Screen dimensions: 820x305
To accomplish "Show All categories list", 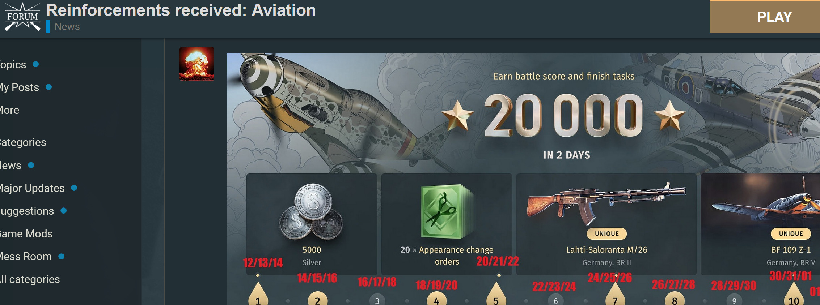I will point(30,279).
